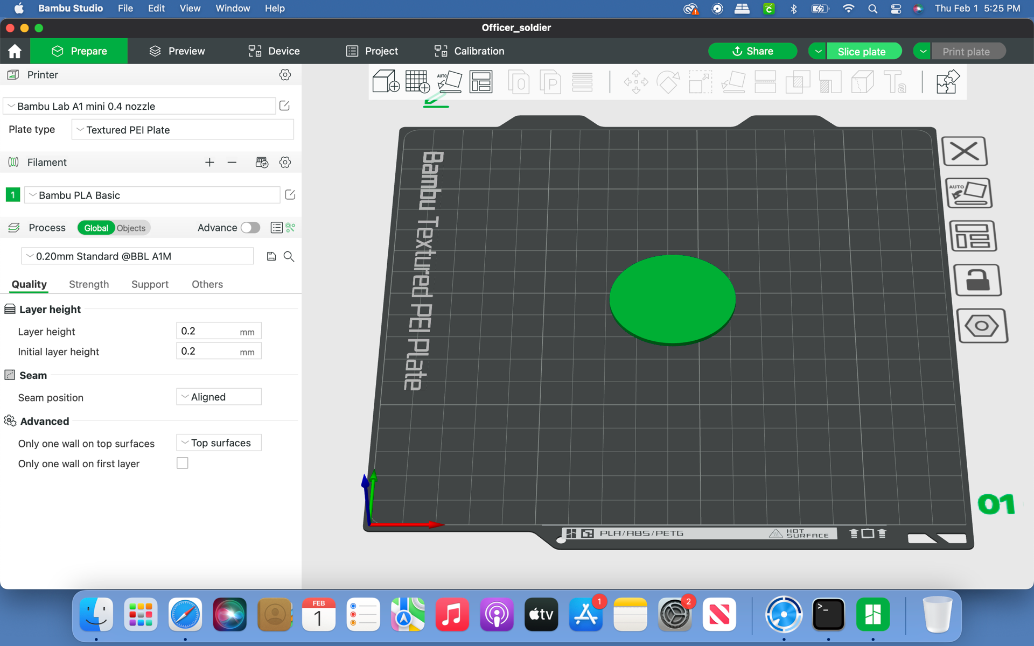Switch process scope to Global
Viewport: 1034px width, 646px height.
tap(96, 228)
